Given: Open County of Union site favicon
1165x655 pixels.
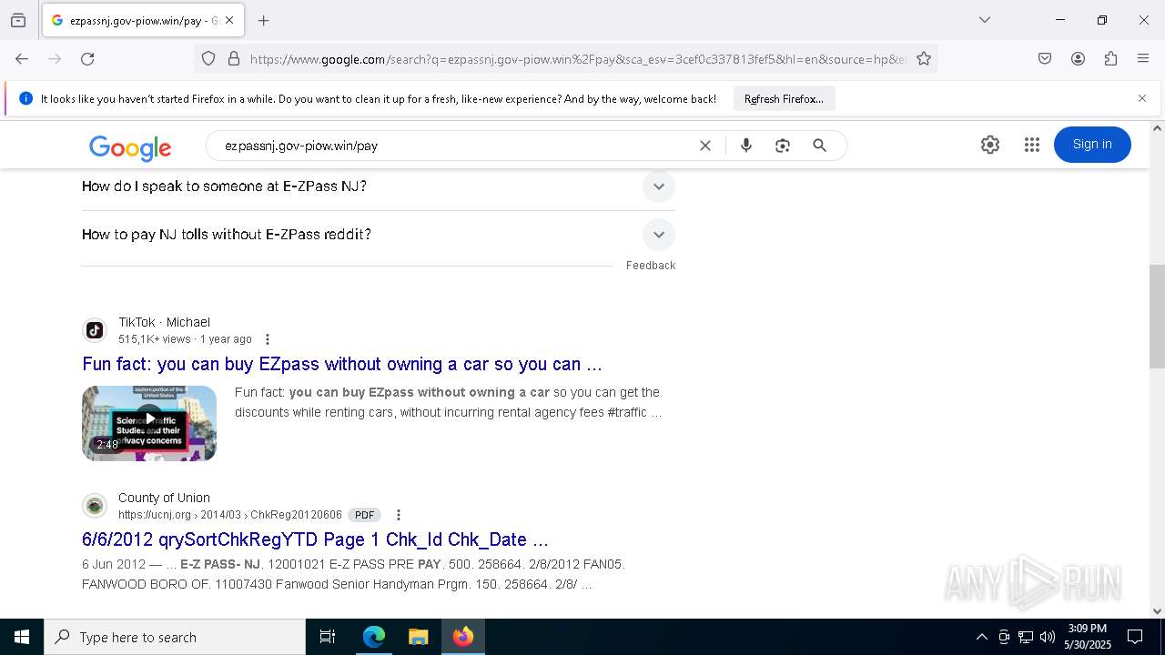Looking at the screenshot, I should 95,506.
